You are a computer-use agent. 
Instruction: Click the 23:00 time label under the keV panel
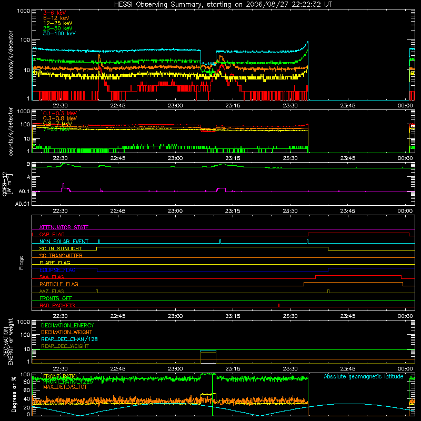click(x=175, y=106)
